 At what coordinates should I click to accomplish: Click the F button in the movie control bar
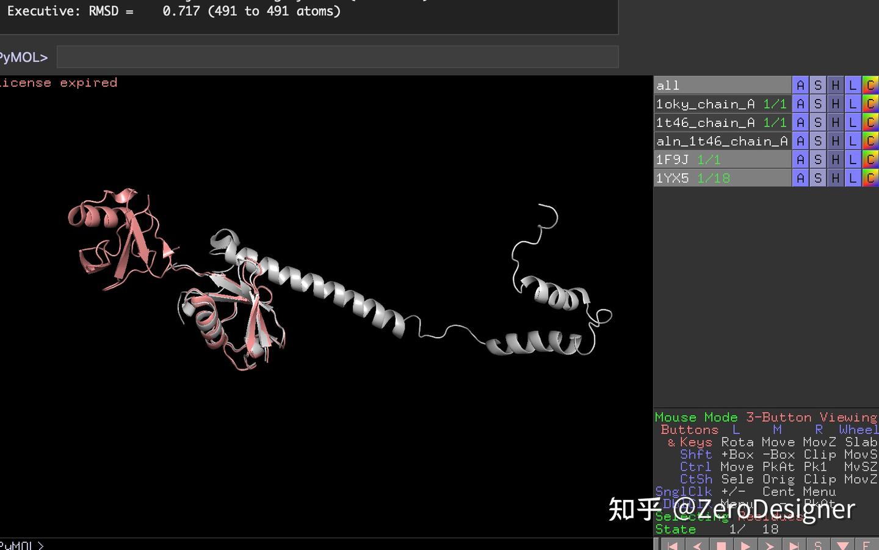[x=866, y=544]
